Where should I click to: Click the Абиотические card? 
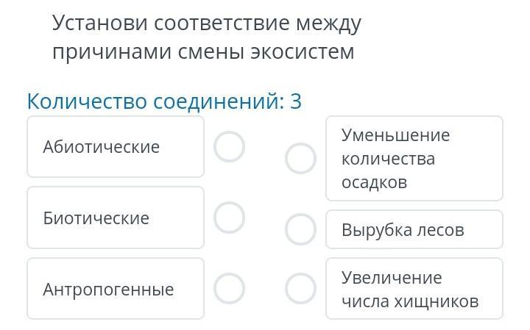116,147
